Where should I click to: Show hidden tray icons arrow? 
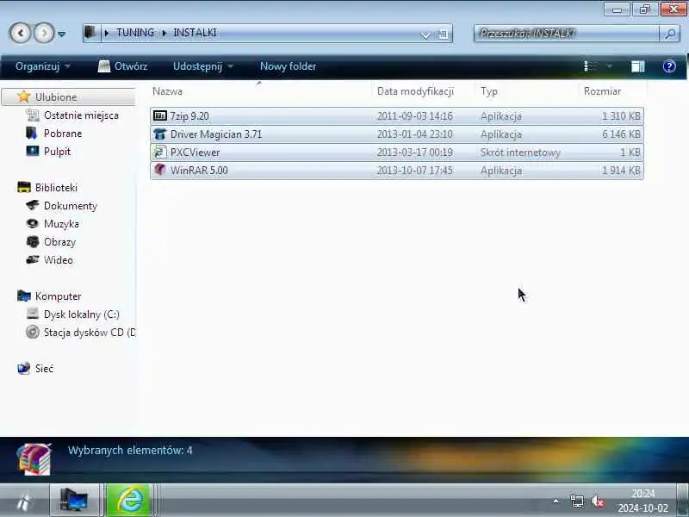pyautogui.click(x=556, y=501)
